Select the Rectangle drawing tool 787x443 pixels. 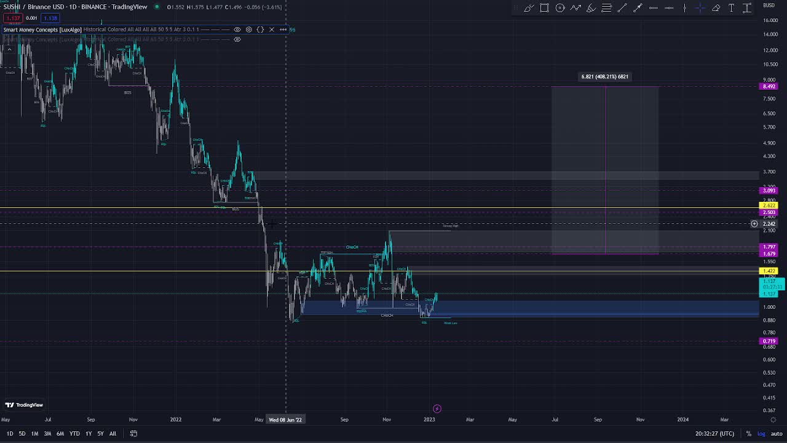point(544,8)
